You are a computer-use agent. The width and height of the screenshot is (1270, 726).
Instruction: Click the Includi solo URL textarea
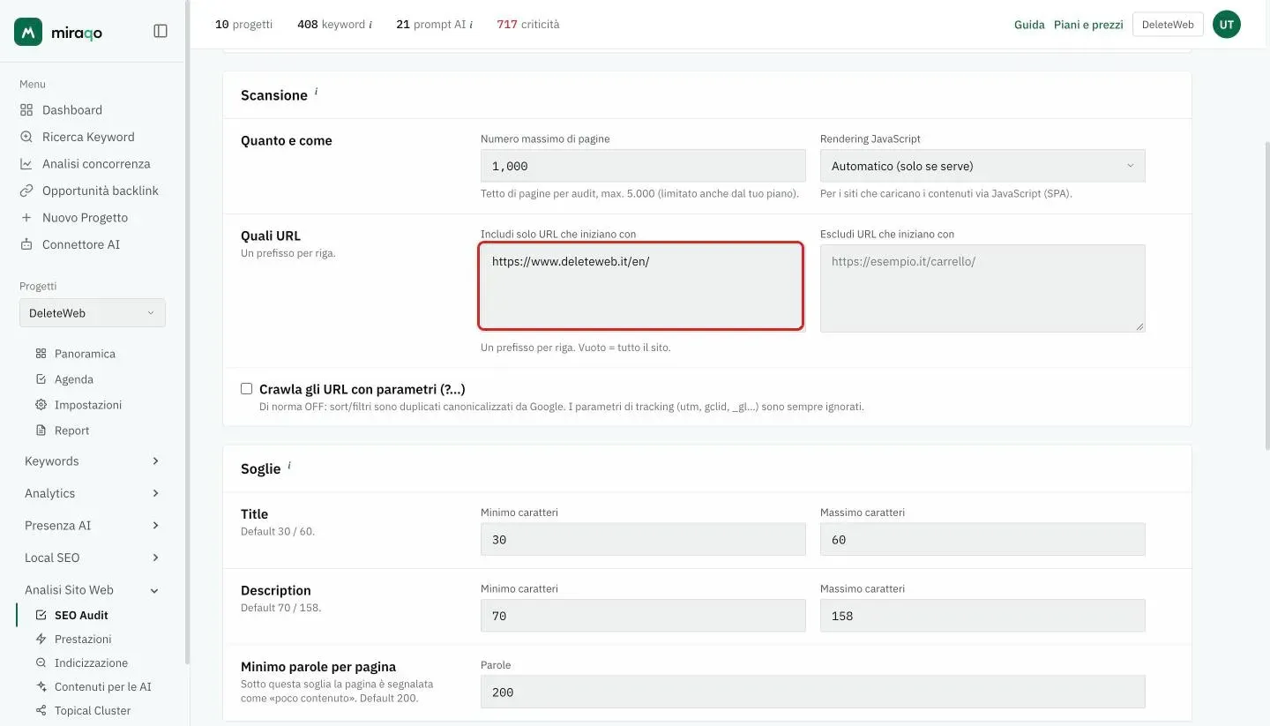click(641, 287)
